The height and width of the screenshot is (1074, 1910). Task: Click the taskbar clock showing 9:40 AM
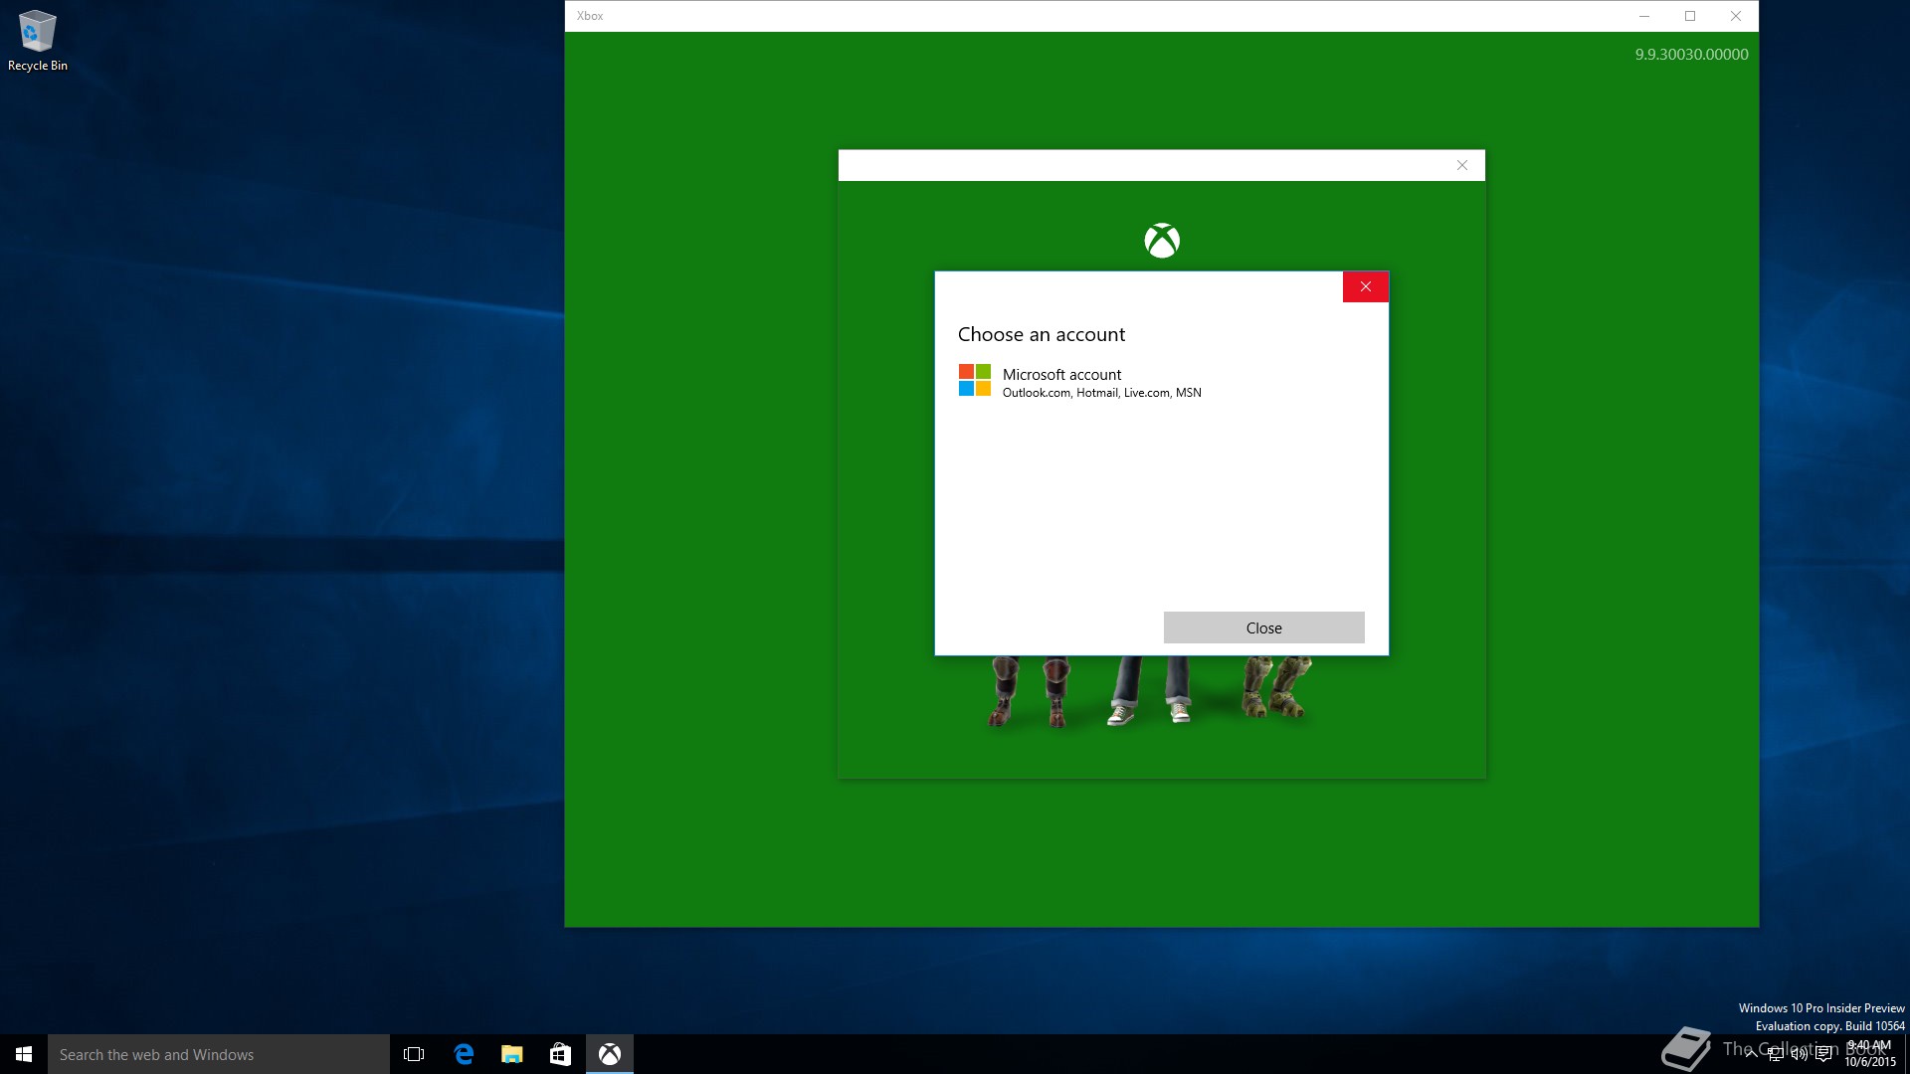1869,1054
